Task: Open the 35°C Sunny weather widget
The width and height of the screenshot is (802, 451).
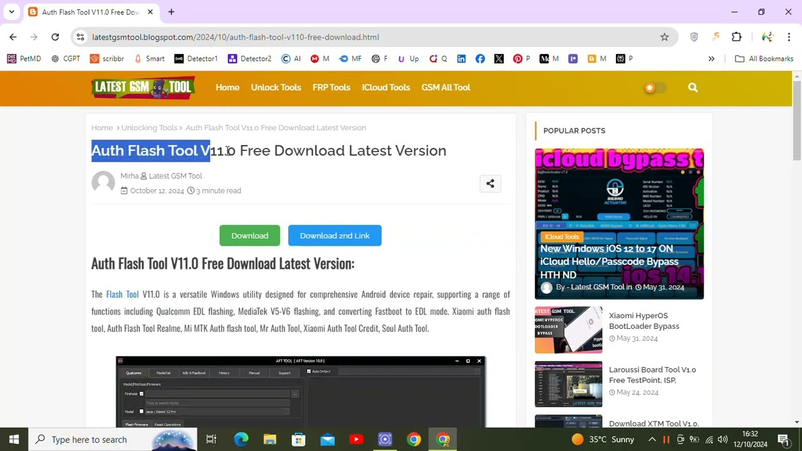Action: click(x=603, y=440)
